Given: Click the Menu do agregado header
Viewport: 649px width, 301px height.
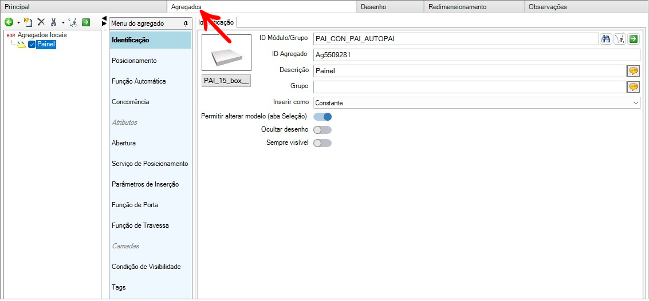Looking at the screenshot, I should [150, 24].
